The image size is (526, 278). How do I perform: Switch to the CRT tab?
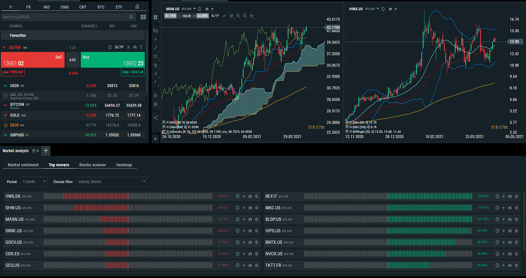(83, 7)
